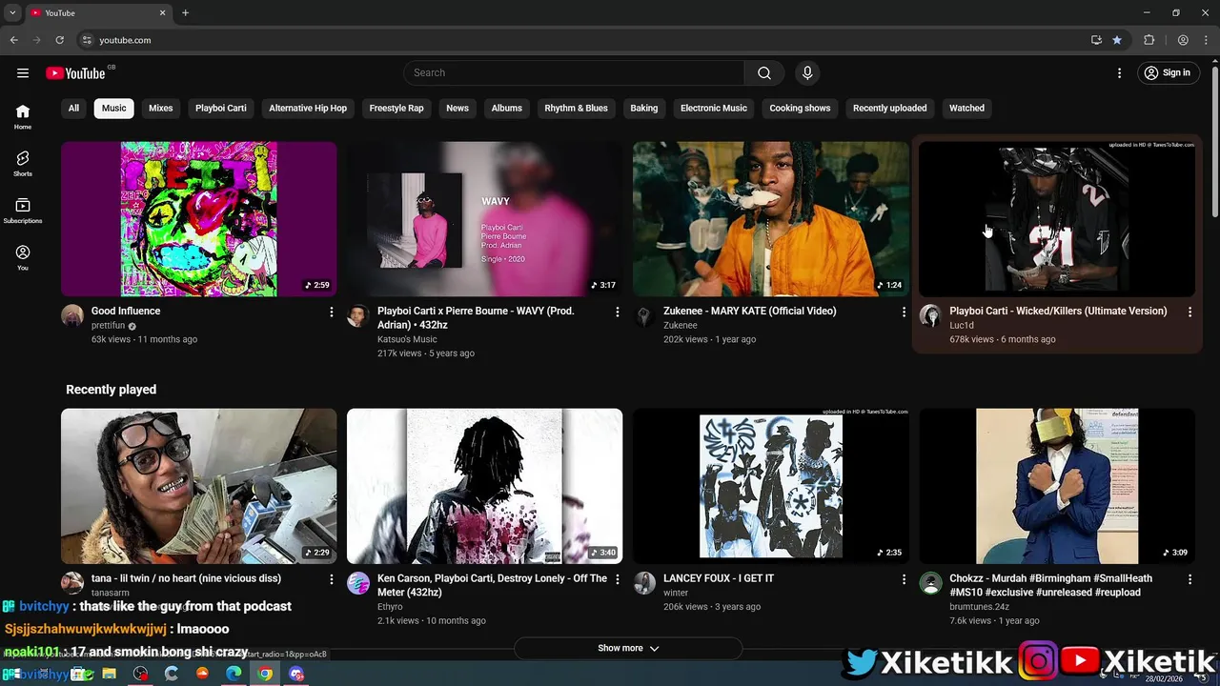The height and width of the screenshot is (686, 1220).
Task: Select the Mixes filter chip
Action: [161, 109]
